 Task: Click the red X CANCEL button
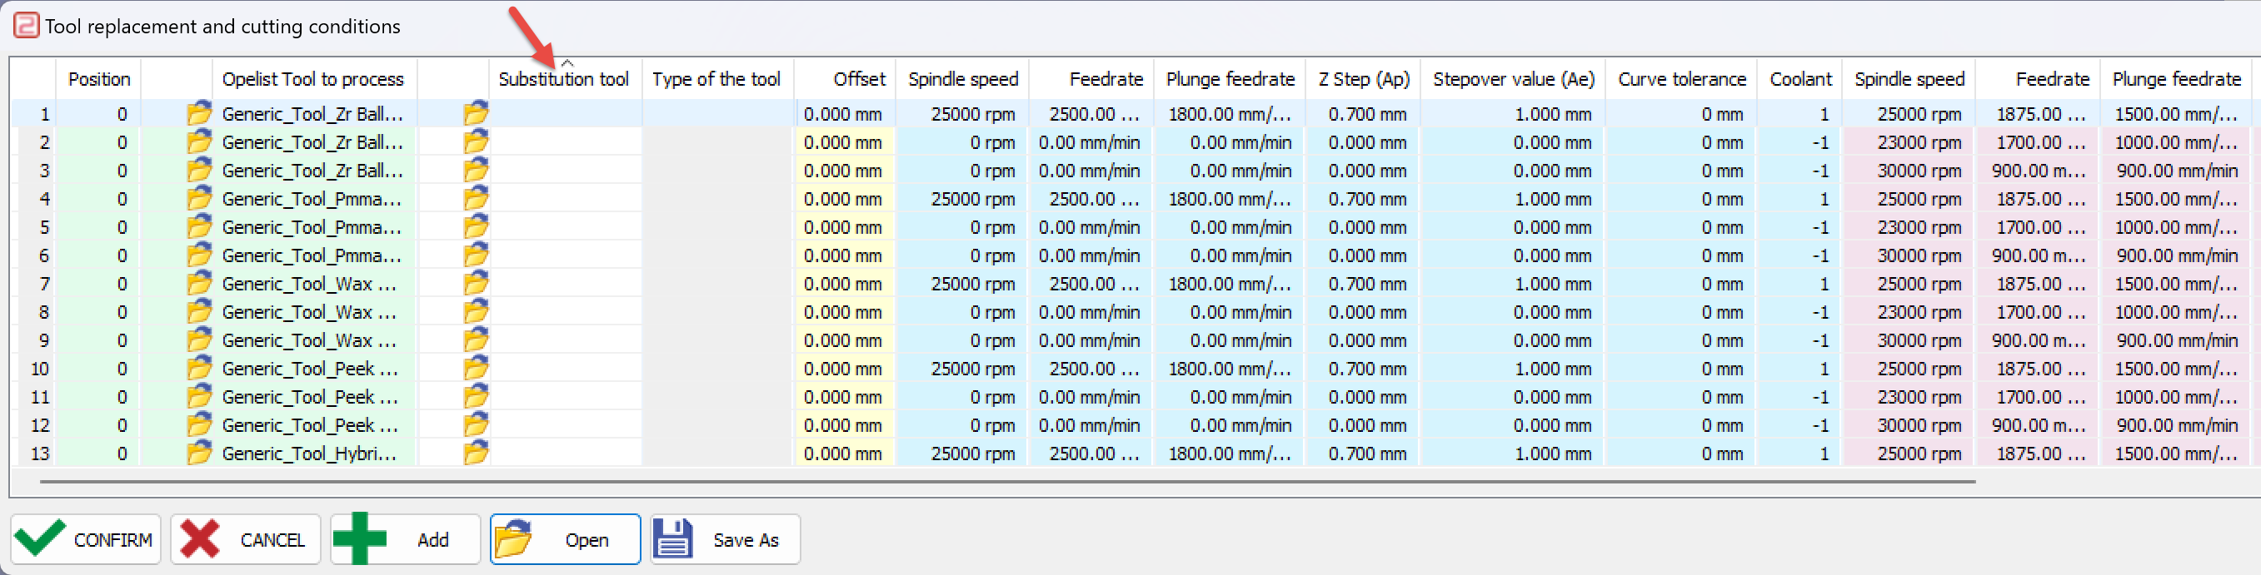click(246, 539)
